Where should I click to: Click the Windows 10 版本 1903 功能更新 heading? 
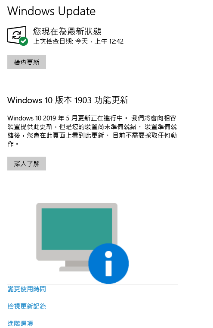(68, 100)
